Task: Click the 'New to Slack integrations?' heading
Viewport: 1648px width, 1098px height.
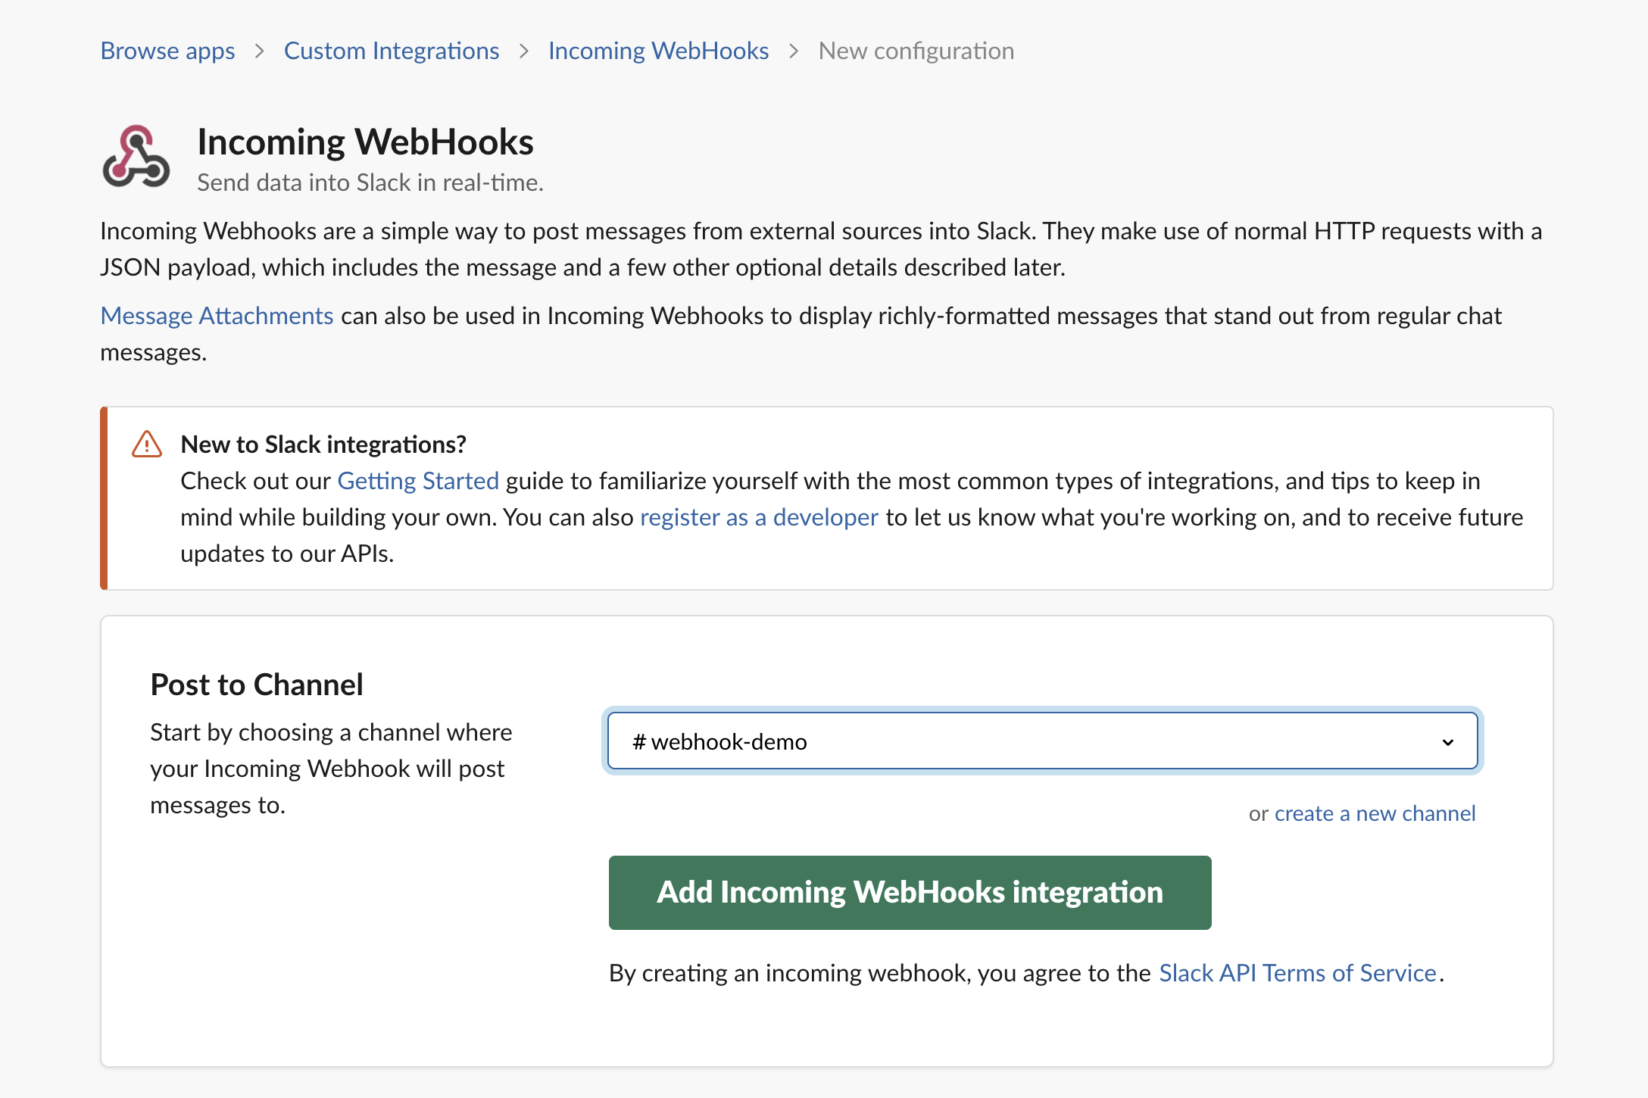Action: [x=323, y=445]
